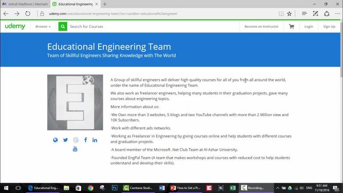Open the team's website globe icon
The width and height of the screenshot is (343, 193).
55,140
